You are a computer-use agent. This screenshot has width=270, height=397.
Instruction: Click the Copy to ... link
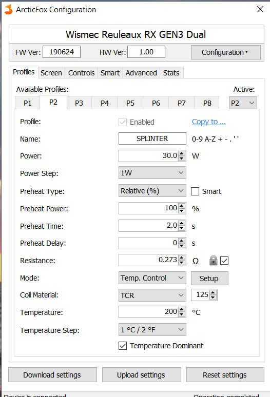[x=209, y=122]
